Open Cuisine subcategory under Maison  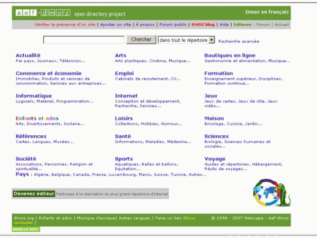(234, 124)
